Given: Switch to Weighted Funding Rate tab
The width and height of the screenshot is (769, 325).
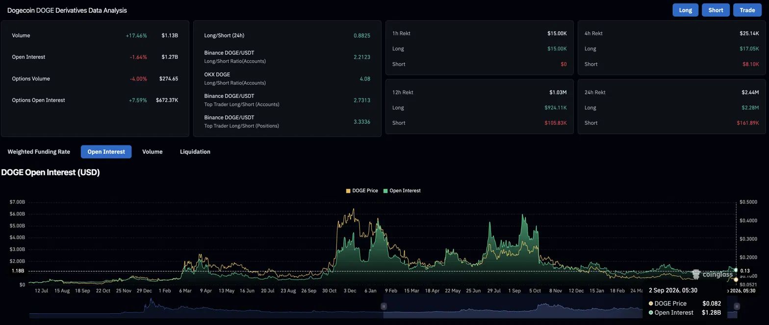Looking at the screenshot, I should pos(39,152).
